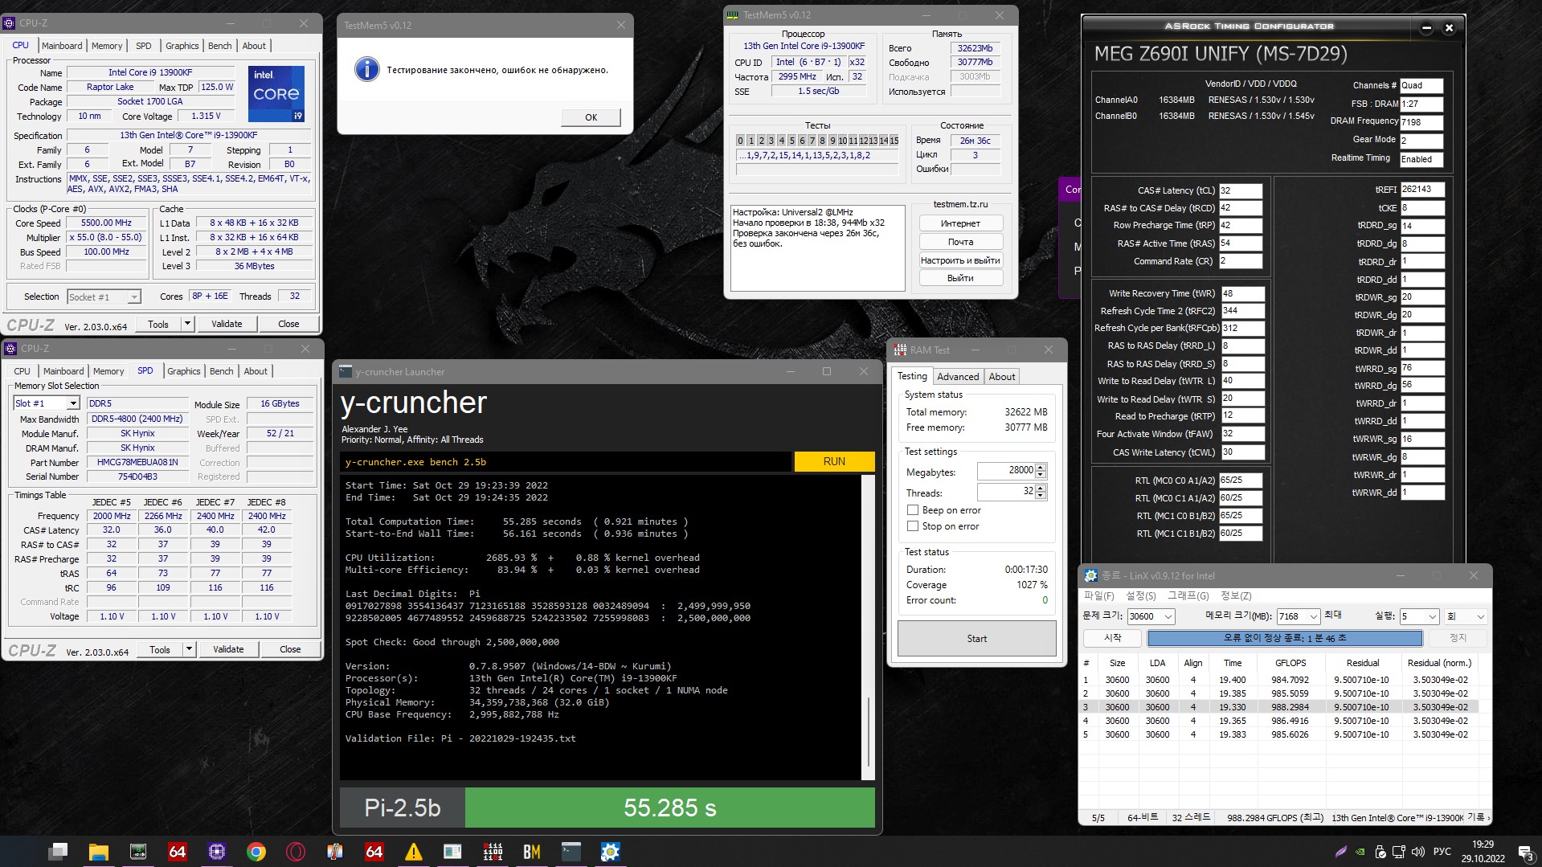The height and width of the screenshot is (867, 1542).
Task: Click the GFLOPS column header in LinX
Action: (x=1290, y=663)
